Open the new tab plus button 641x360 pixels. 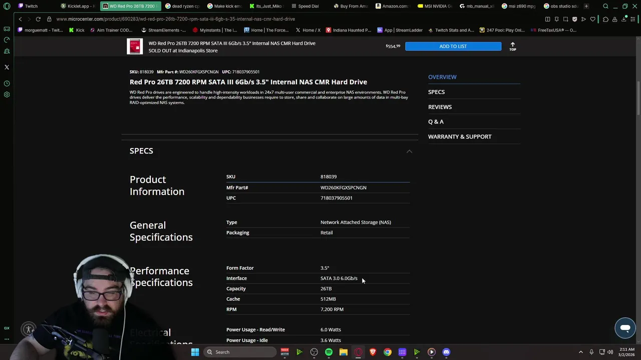pyautogui.click(x=586, y=6)
